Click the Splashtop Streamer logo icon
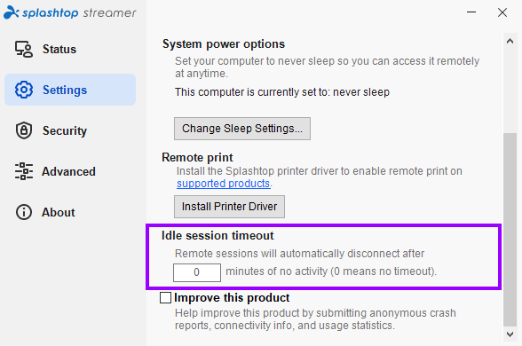This screenshot has width=522, height=346. click(11, 12)
